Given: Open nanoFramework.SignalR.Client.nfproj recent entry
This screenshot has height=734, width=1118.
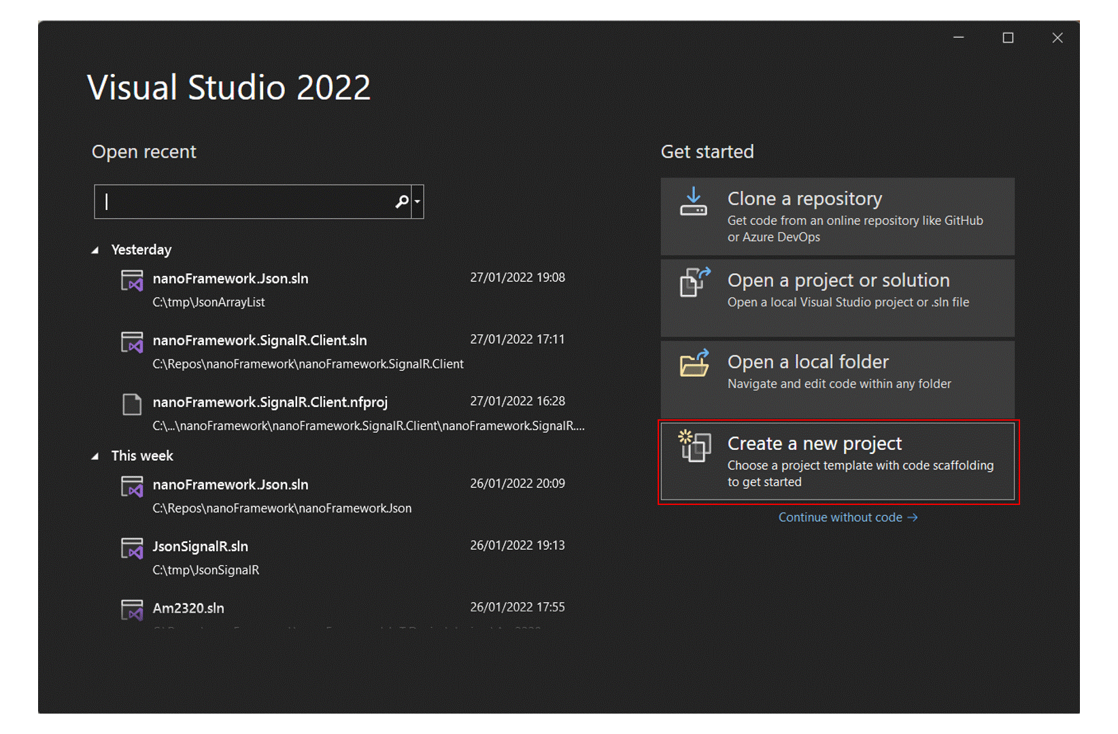Looking at the screenshot, I should [350, 413].
